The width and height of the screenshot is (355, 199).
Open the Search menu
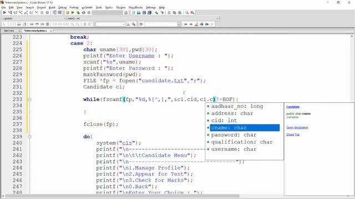[x=29, y=7]
